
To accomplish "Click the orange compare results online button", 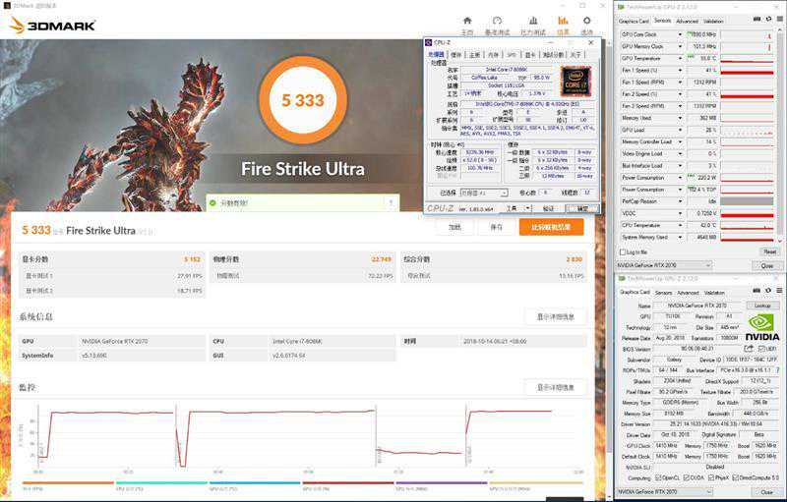I will click(551, 227).
